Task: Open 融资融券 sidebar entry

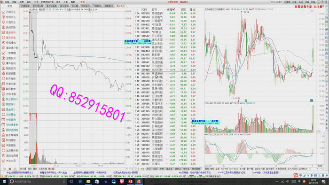Action: [x=9, y=89]
